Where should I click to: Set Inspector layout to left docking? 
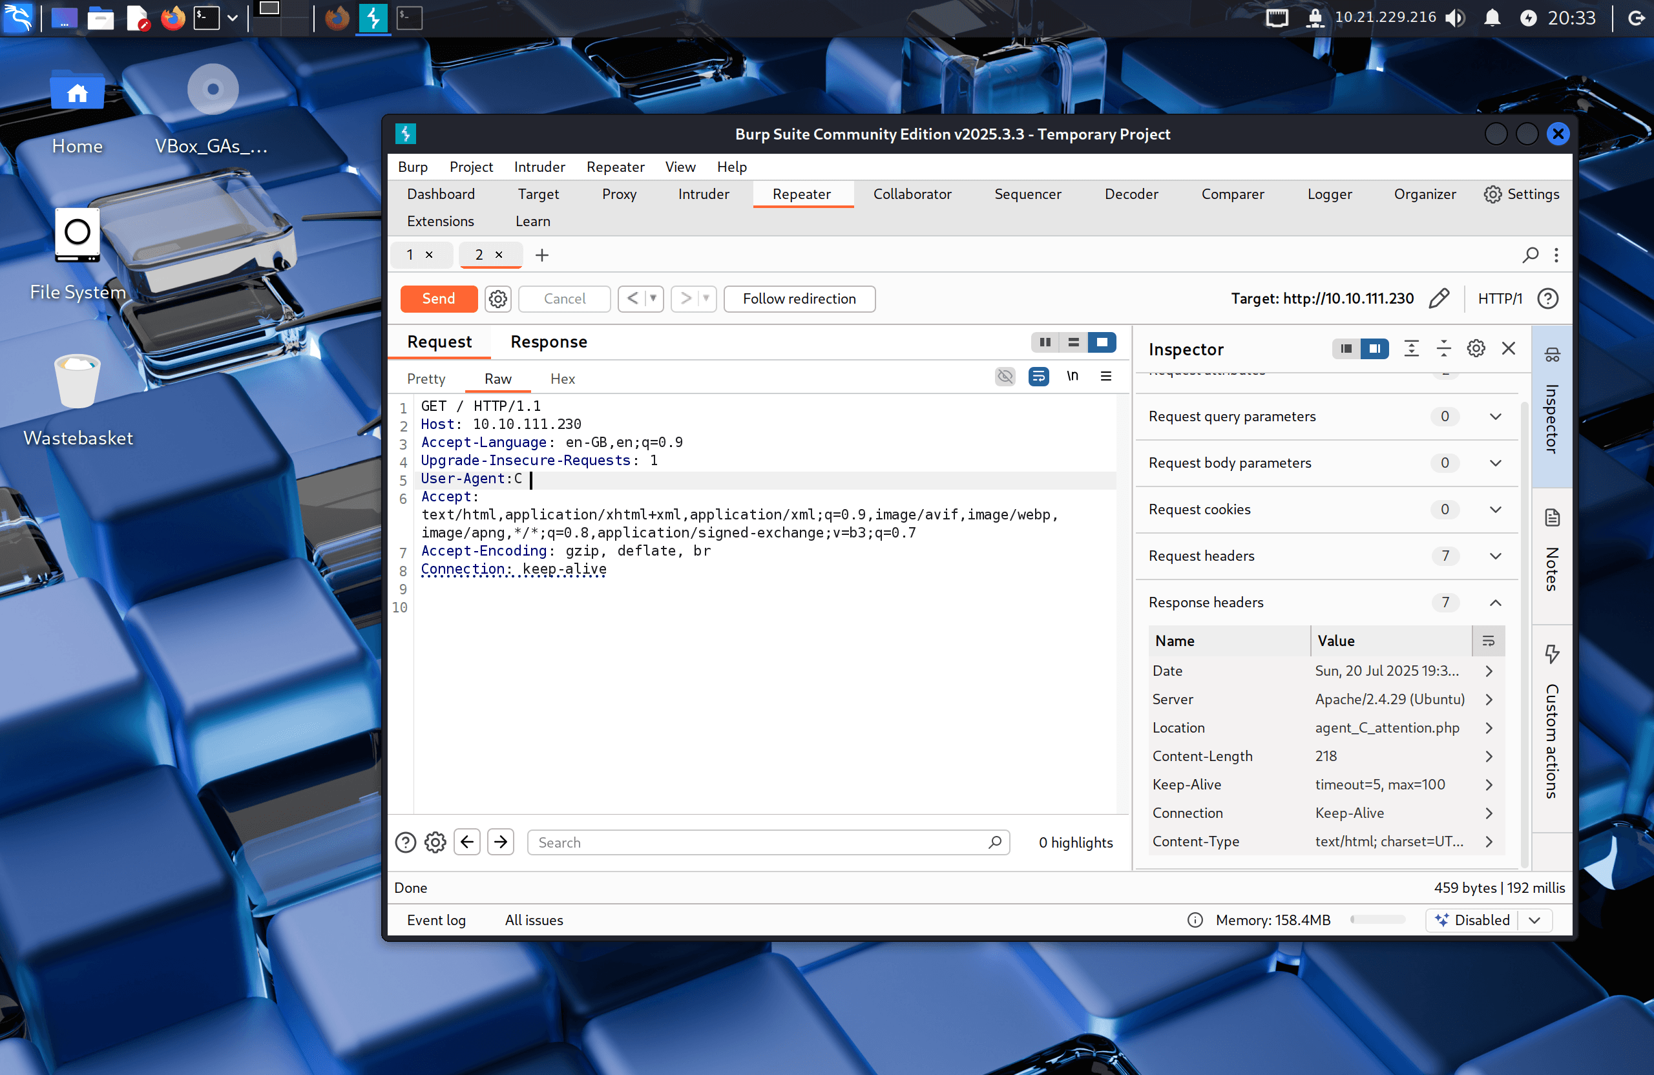(x=1346, y=349)
